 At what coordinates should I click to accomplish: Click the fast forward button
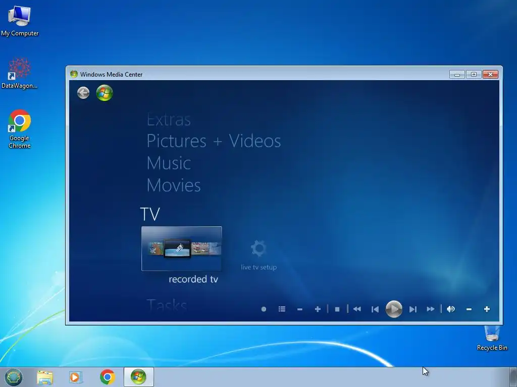[x=430, y=309]
